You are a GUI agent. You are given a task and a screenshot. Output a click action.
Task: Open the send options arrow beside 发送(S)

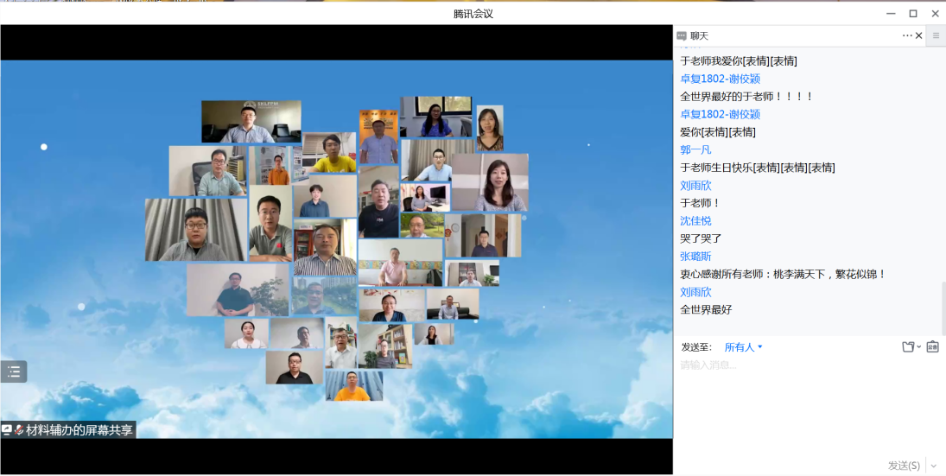point(932,466)
